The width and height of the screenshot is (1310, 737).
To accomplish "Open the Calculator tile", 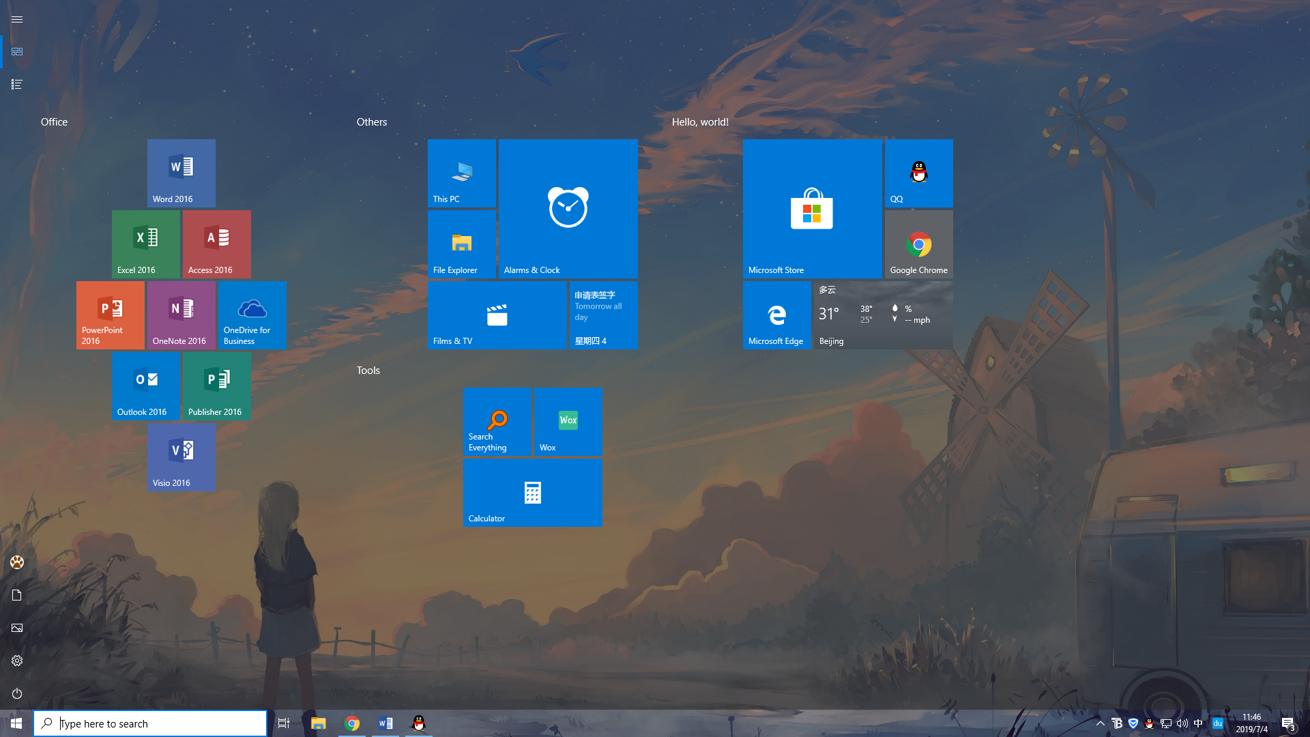I will (532, 492).
